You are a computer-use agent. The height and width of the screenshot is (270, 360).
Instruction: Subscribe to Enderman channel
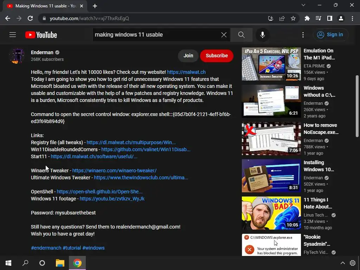(x=217, y=56)
